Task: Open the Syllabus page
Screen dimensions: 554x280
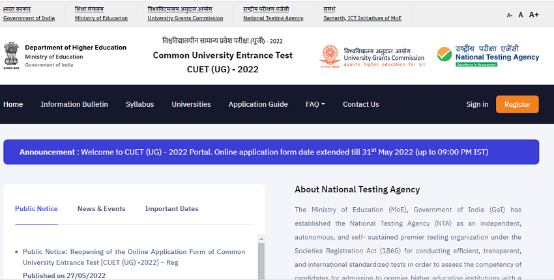Action: tap(140, 104)
